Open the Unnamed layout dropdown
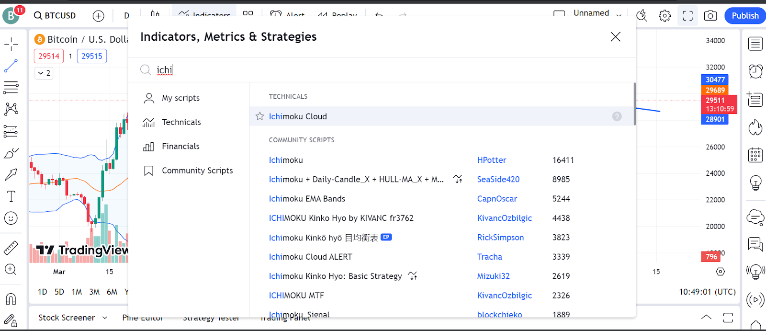766x331 pixels. click(619, 15)
